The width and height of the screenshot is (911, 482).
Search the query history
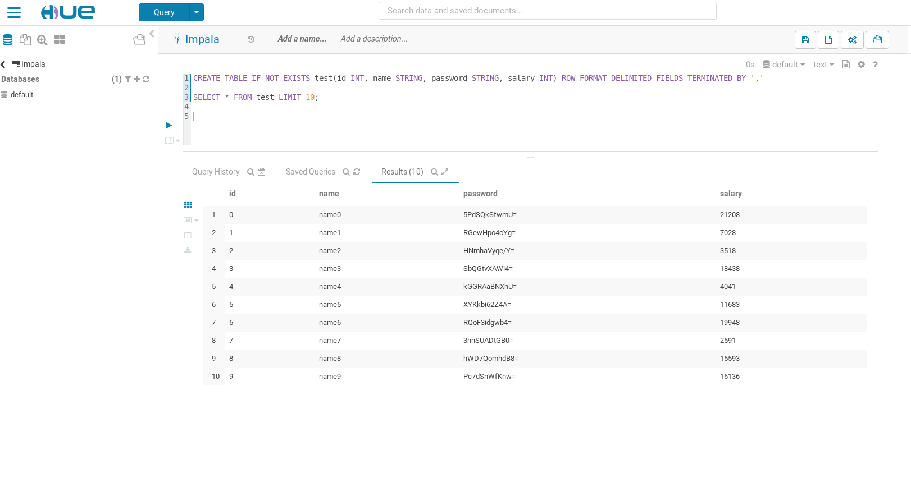point(250,172)
